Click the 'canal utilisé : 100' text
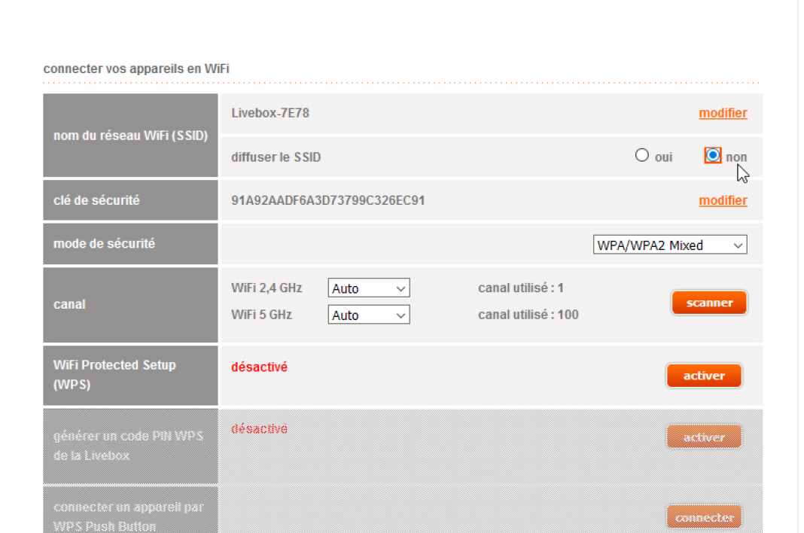Screen dimensions: 804x533 [x=528, y=315]
